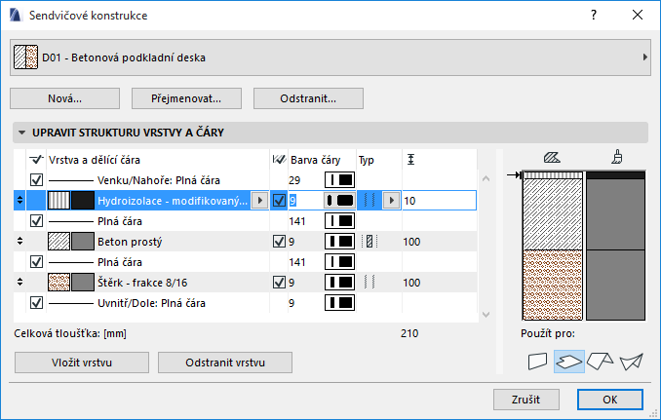
Task: Click the Hydroizolace row reorder handle
Action: (x=19, y=201)
